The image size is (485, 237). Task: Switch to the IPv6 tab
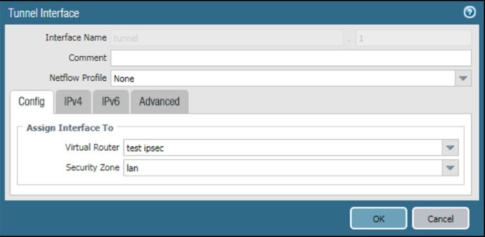click(111, 101)
